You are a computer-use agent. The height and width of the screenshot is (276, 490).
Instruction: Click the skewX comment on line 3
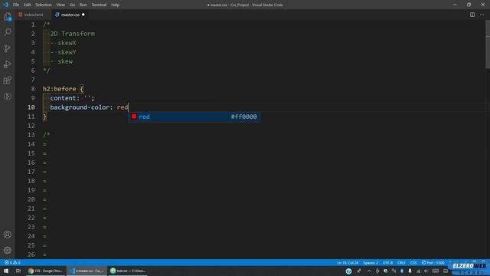pos(67,43)
